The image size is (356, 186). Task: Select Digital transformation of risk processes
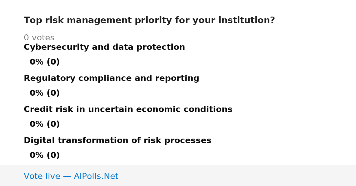[x=117, y=141]
